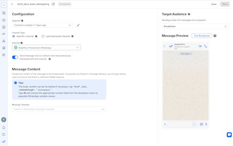Click the Message Preview heading
Viewport: 233px width, 146px height.
pyautogui.click(x=175, y=36)
